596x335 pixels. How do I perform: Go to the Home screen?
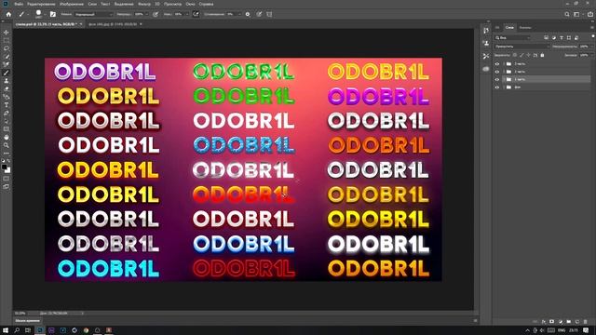[x=8, y=14]
